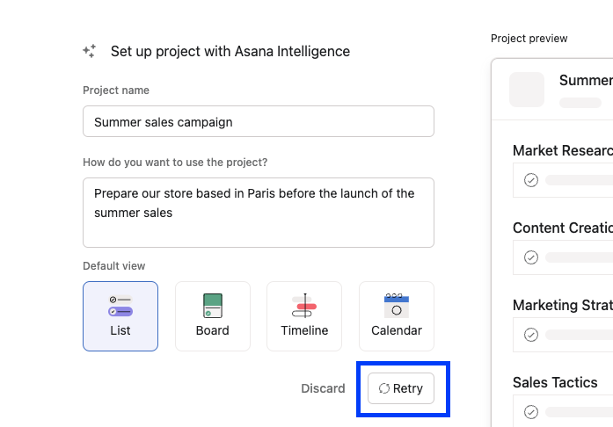613x427 pixels.
Task: Click the Content Creation section heading
Action: (x=562, y=228)
